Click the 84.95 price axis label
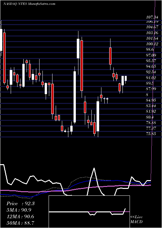The image size is (162, 228). tap(151, 100)
